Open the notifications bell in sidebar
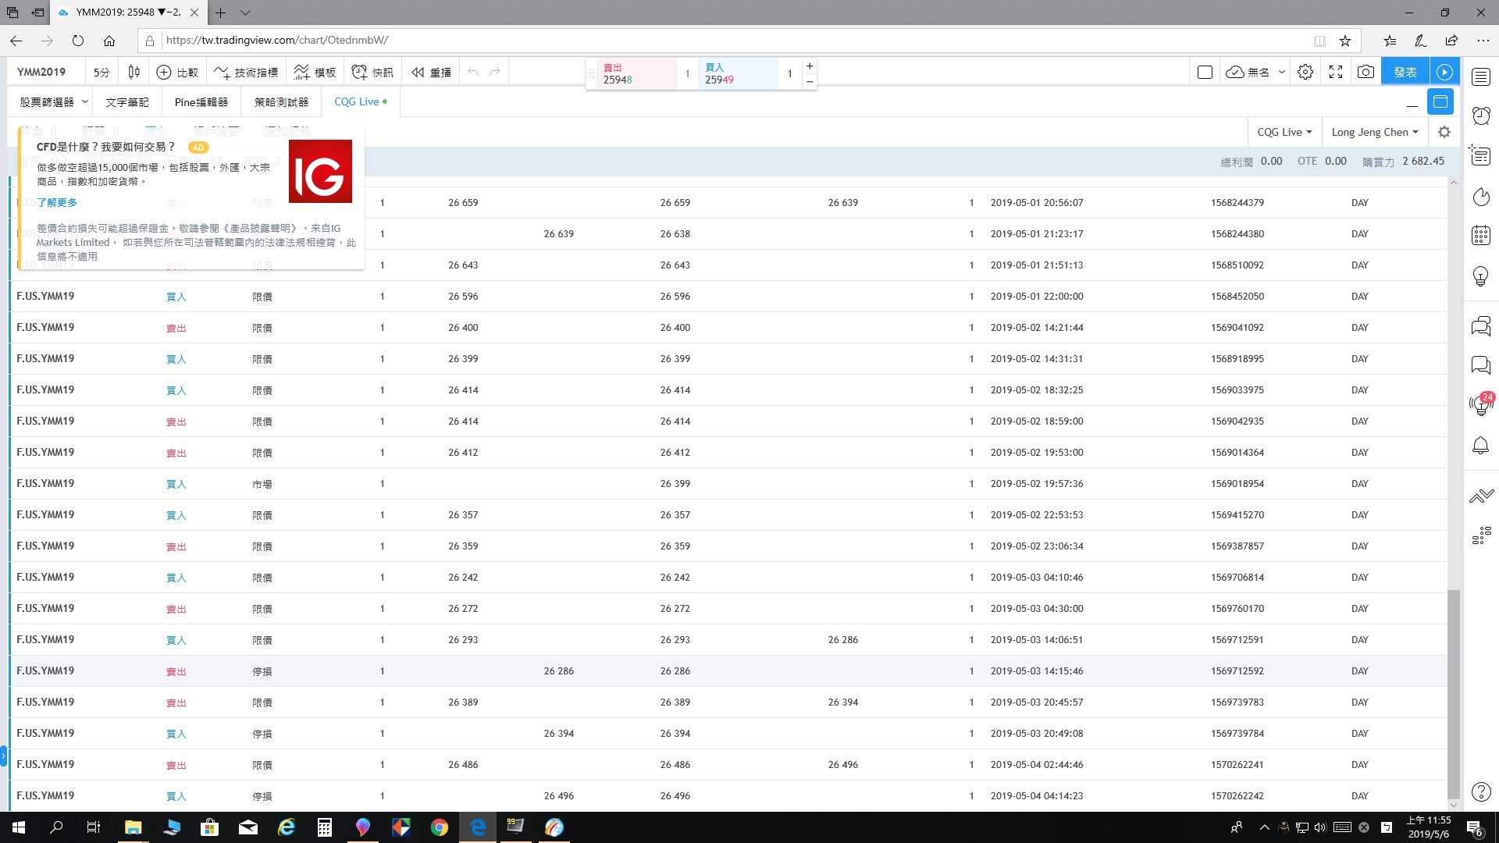The height and width of the screenshot is (843, 1499). point(1481,446)
